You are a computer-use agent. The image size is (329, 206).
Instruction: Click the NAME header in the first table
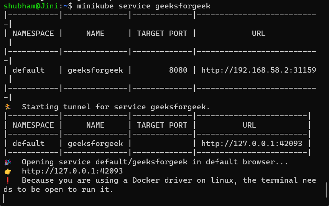[x=95, y=33]
